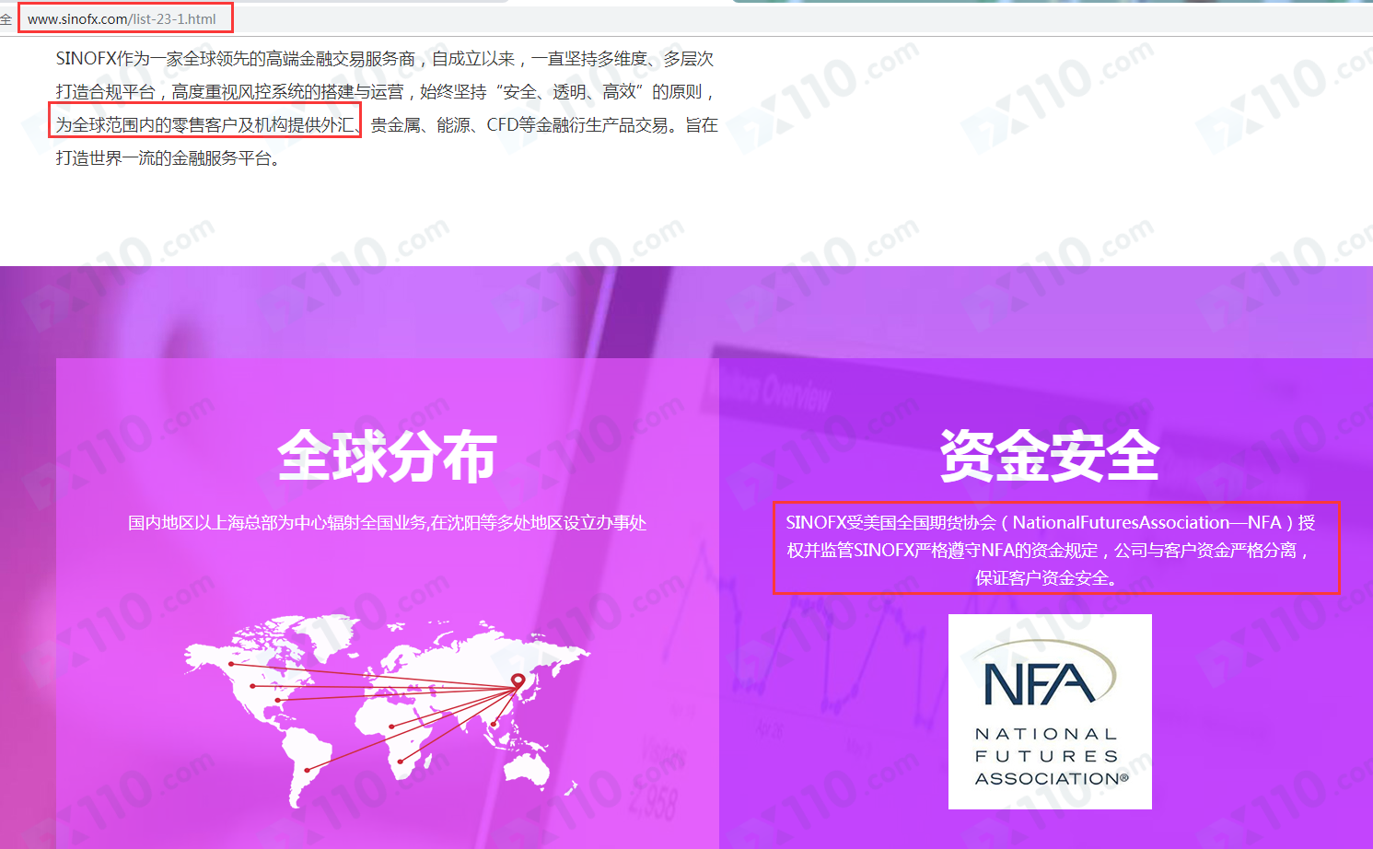Click the line starting 国内地区以上海总部为中心辐射全国业务
The width and height of the screenshot is (1373, 849).
pyautogui.click(x=387, y=523)
